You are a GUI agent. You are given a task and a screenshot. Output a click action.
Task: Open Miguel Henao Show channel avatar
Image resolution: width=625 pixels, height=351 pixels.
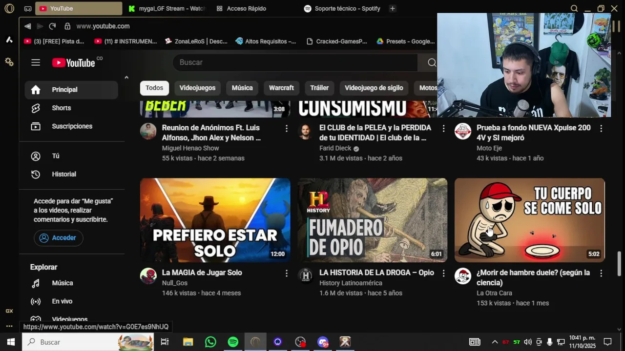(x=148, y=131)
